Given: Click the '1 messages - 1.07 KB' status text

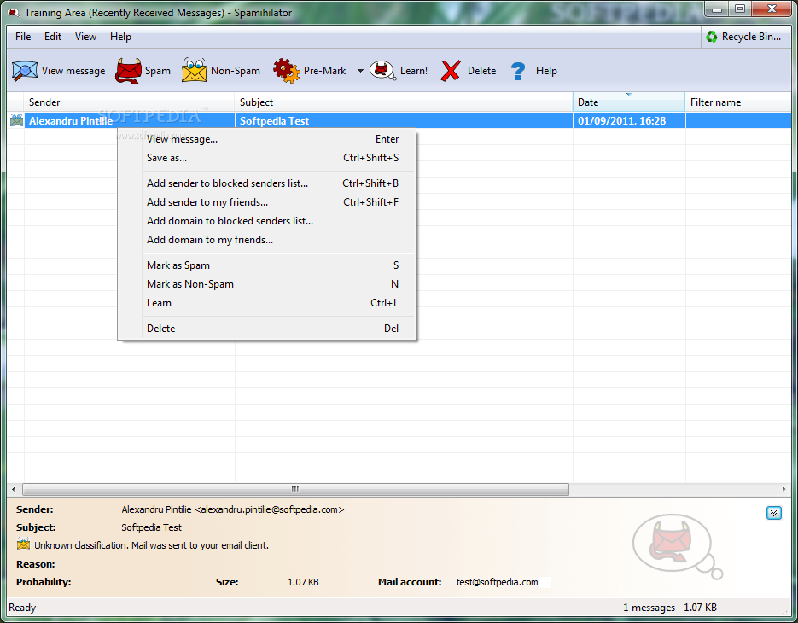Looking at the screenshot, I should tap(670, 608).
